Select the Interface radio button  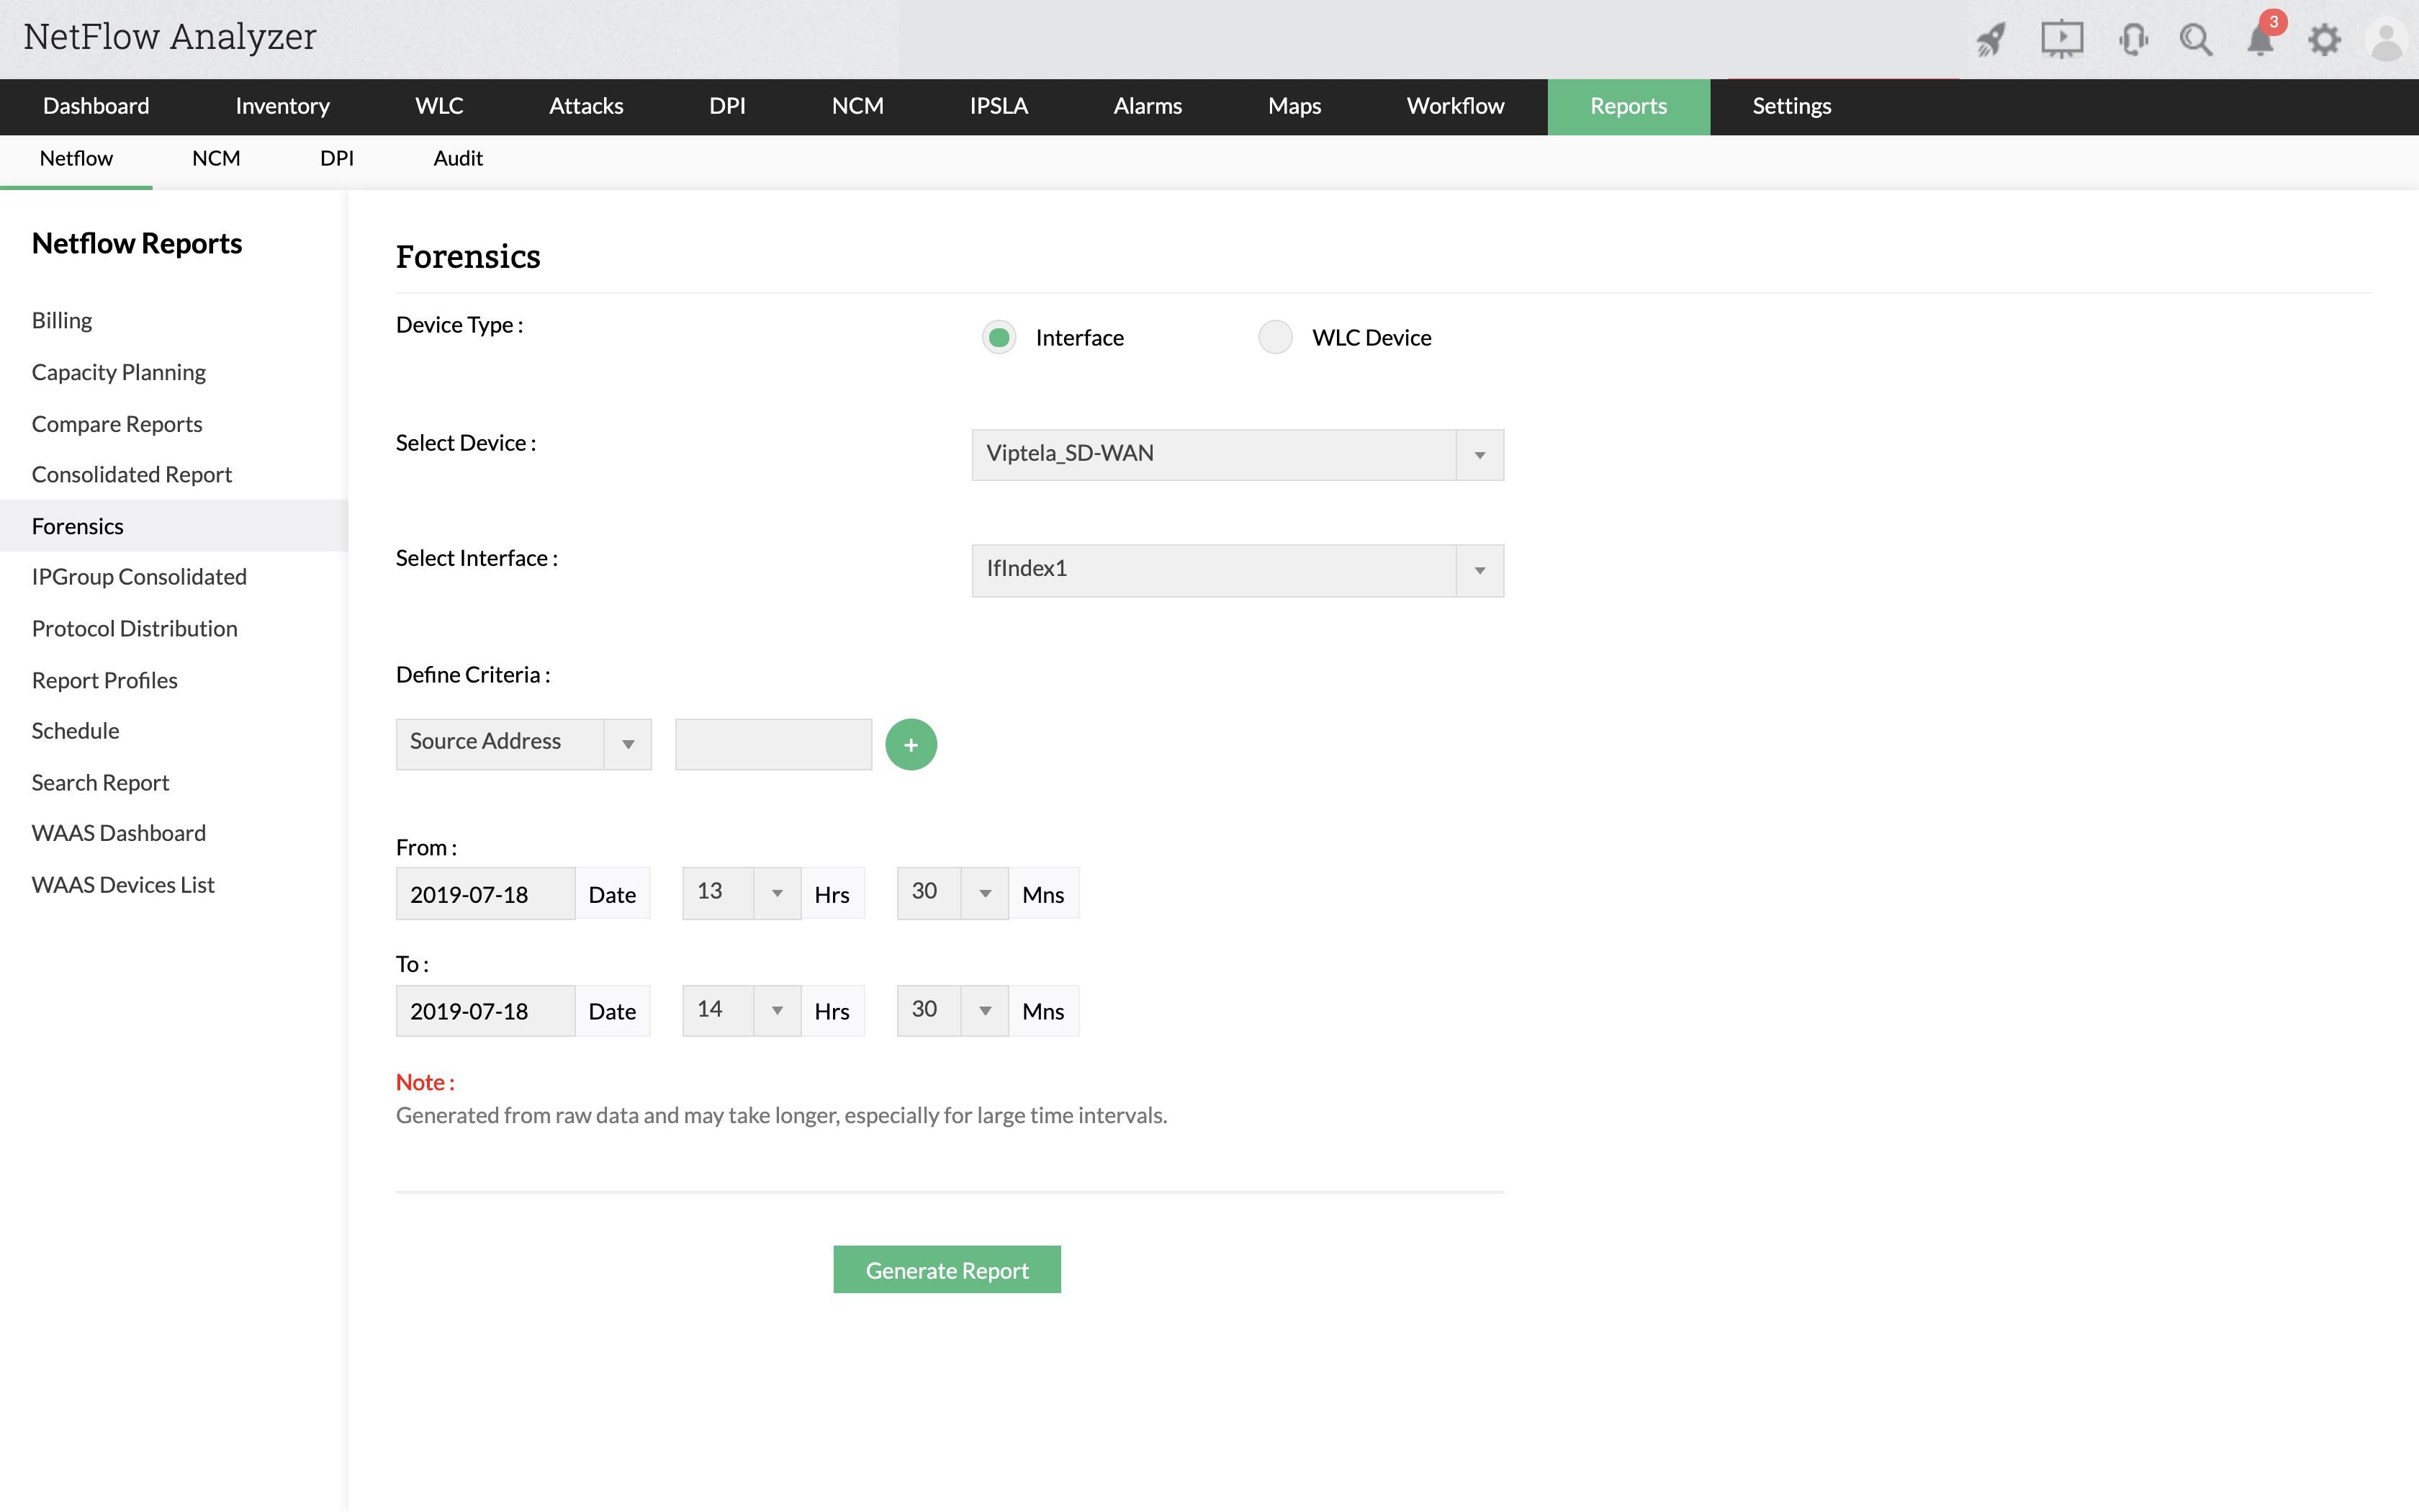tap(999, 337)
